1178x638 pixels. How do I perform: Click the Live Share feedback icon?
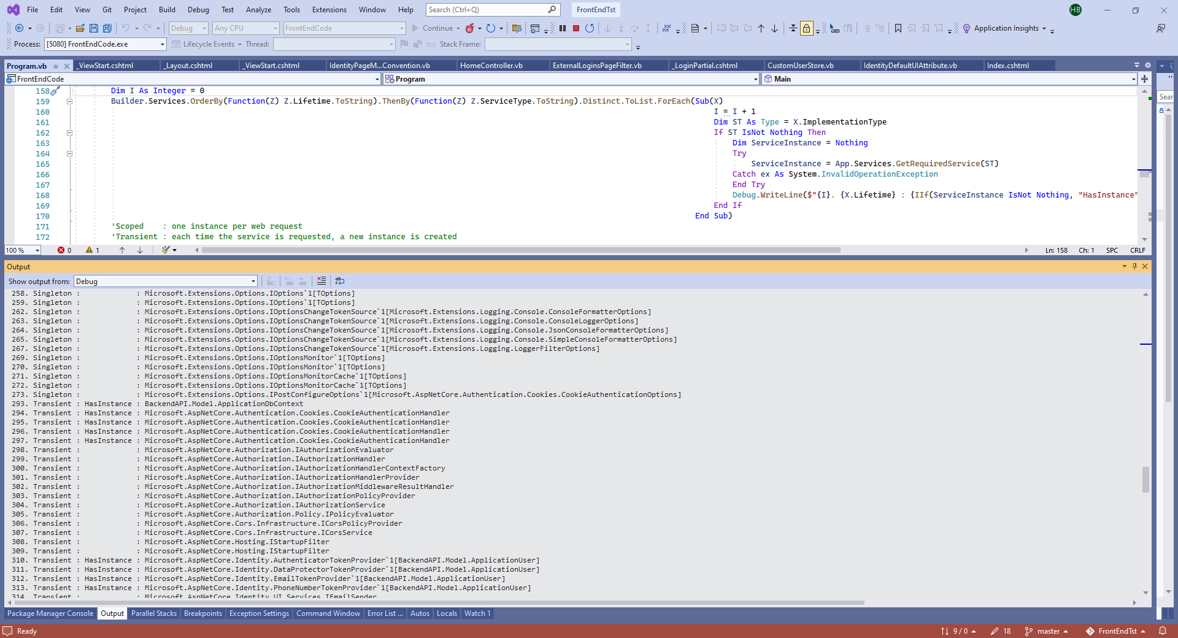(1161, 28)
